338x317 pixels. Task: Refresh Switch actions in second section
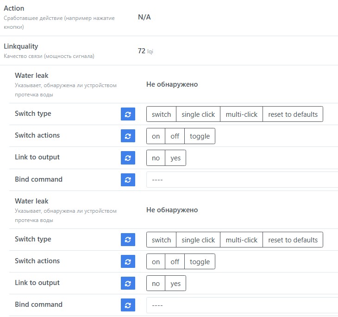pyautogui.click(x=128, y=261)
